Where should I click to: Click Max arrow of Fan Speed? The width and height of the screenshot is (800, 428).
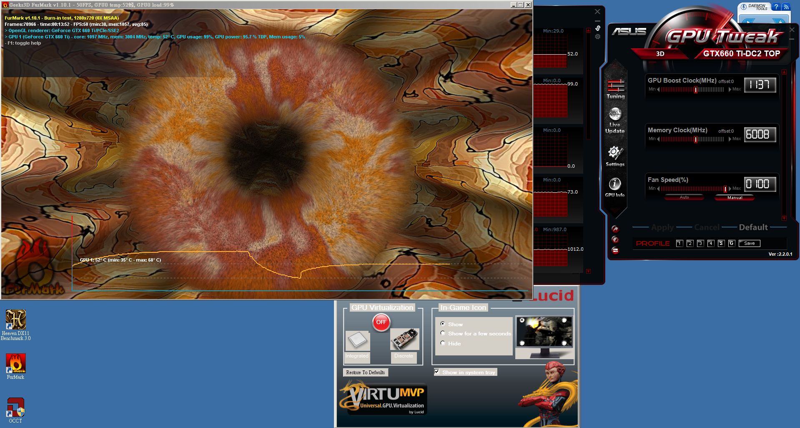click(730, 189)
